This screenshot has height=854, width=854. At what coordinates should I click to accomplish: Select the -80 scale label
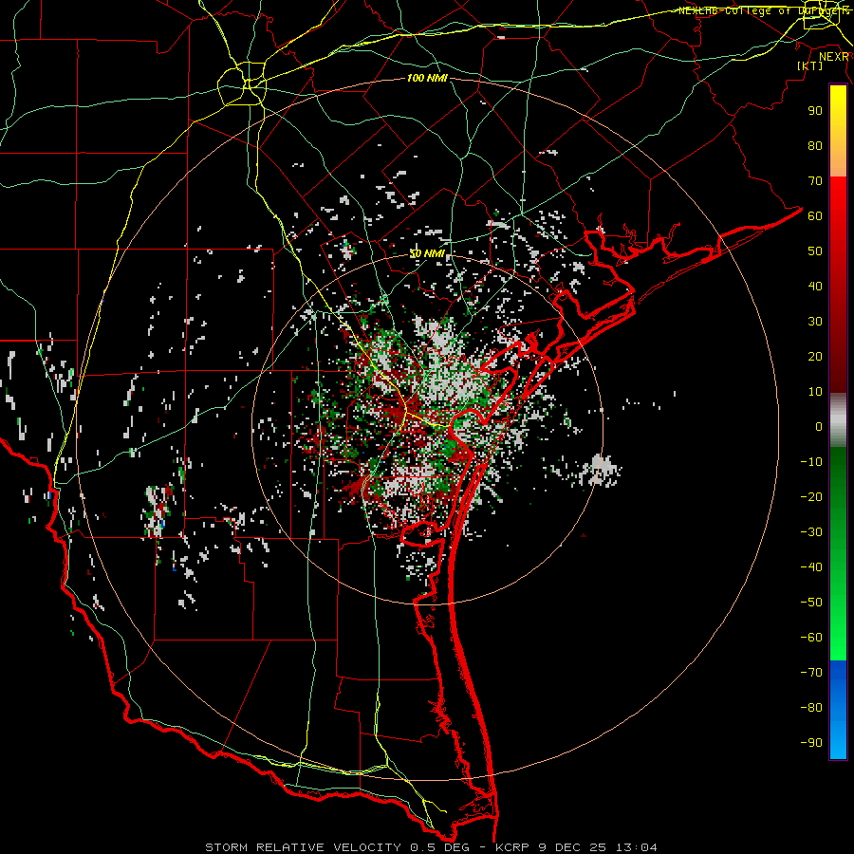[811, 708]
